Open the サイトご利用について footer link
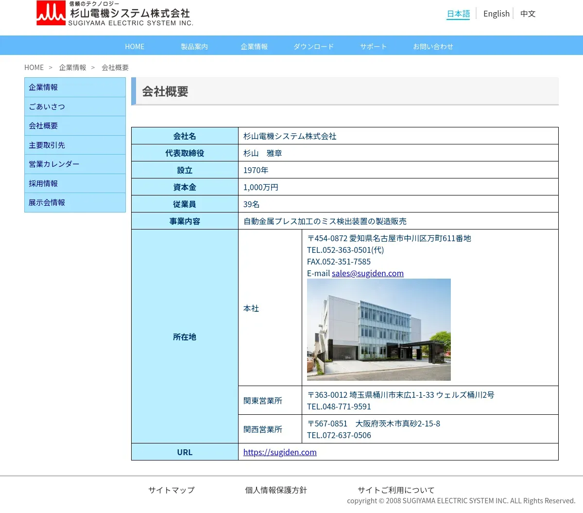The image size is (583, 513). point(396,490)
